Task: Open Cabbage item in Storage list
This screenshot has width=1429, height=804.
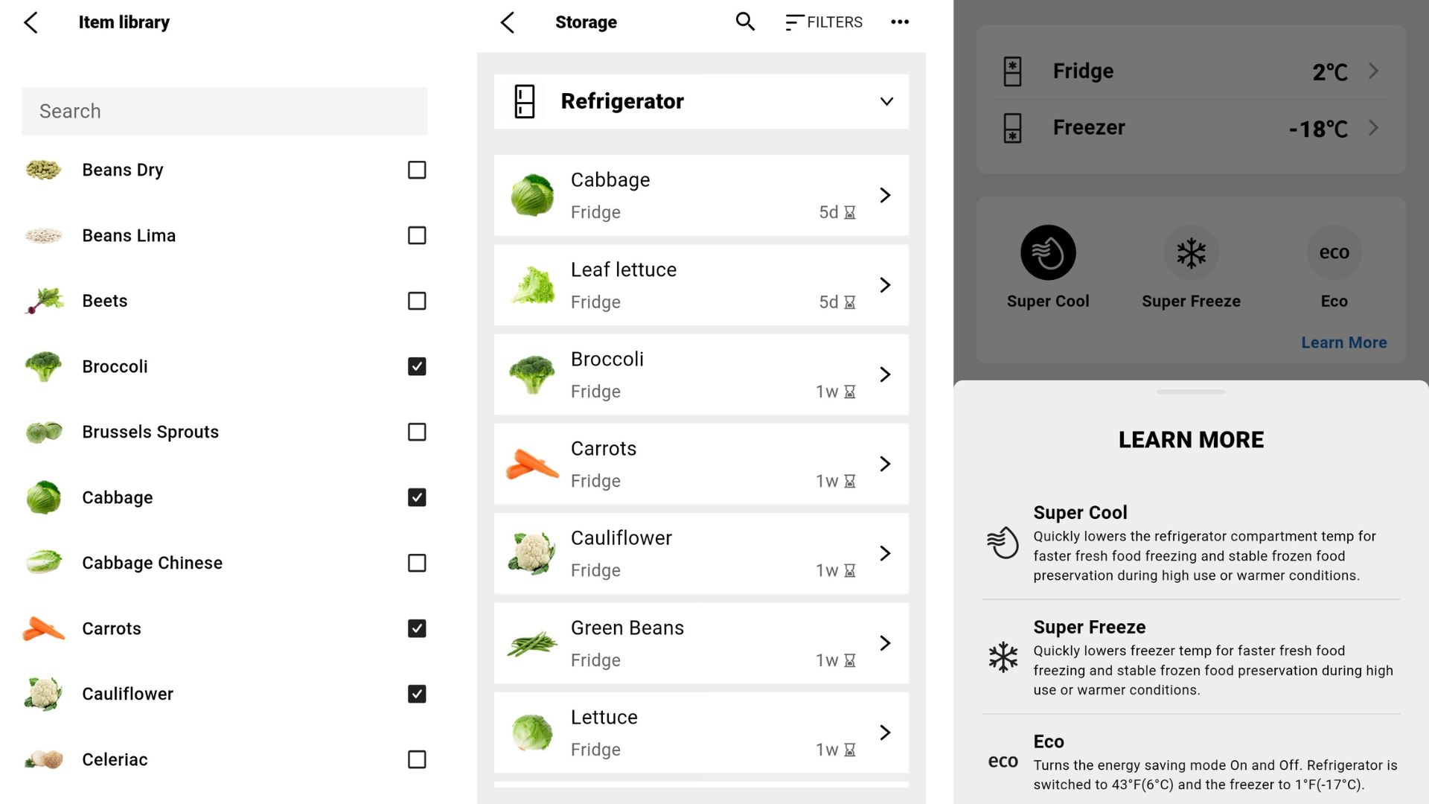Action: click(x=700, y=195)
